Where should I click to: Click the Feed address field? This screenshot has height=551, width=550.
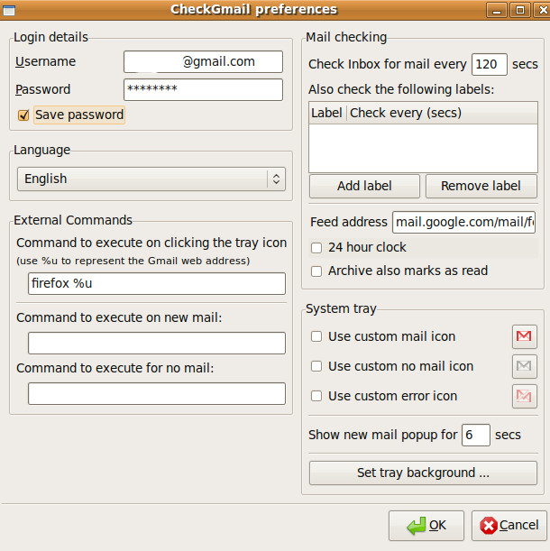point(464,222)
